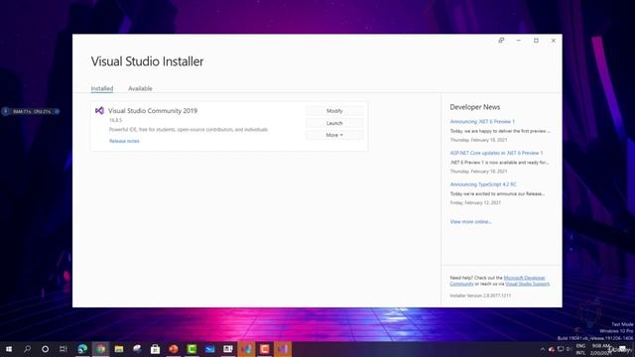
Task: Open the Mail app from the taskbar
Action: click(209, 349)
